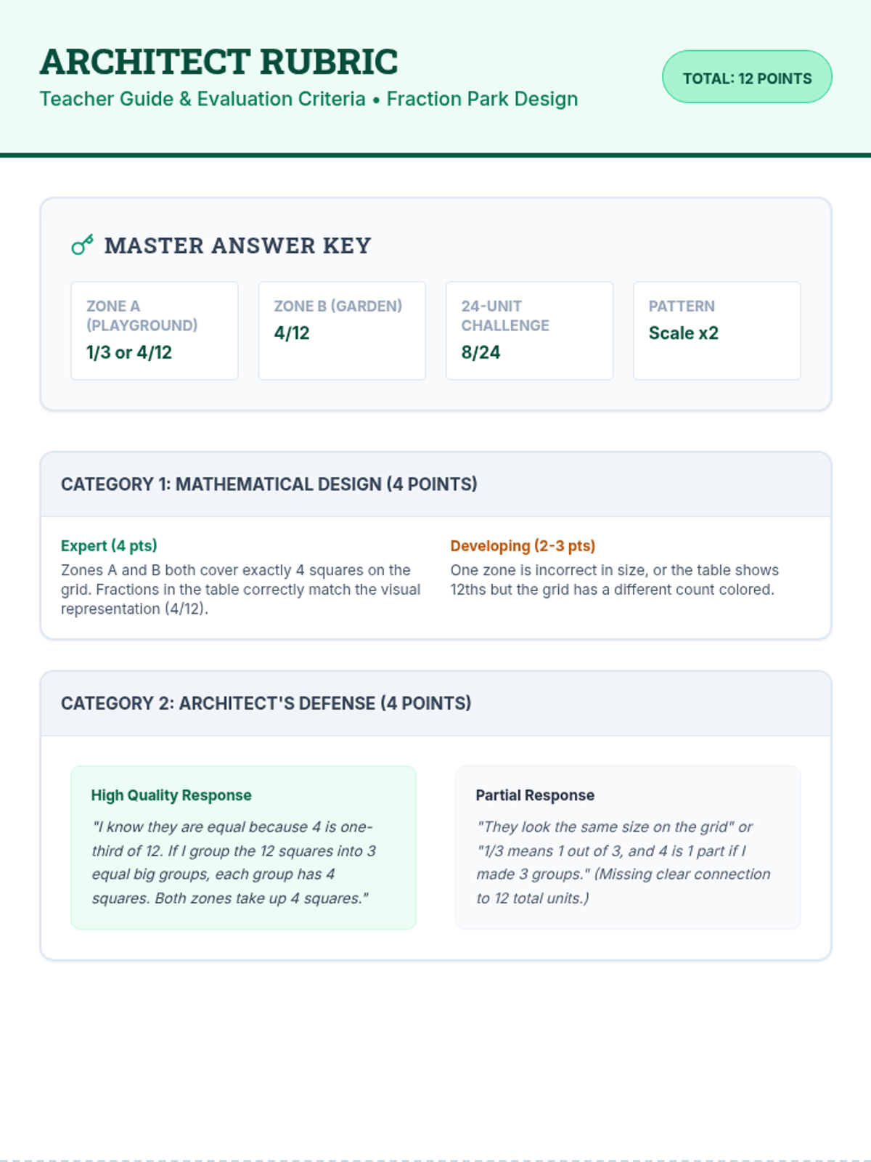Screen dimensions: 871x1162
Task: Click the key icon beside Master Answer Key
Action: 82,245
